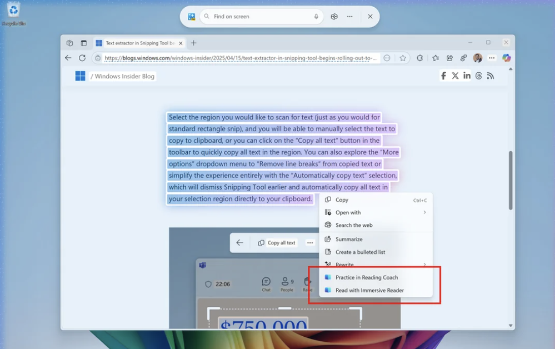Click the back arrow in the Snipping Tool image

tap(239, 243)
